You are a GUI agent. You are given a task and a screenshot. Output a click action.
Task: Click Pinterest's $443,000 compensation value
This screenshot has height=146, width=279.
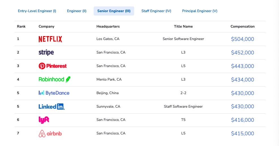242,66
